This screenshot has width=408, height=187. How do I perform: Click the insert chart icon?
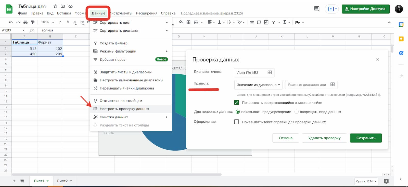click(x=266, y=22)
